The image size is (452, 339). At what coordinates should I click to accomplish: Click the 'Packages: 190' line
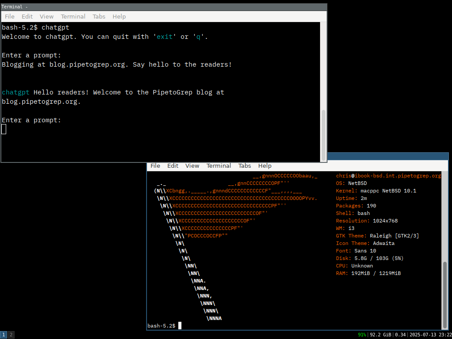click(x=356, y=206)
